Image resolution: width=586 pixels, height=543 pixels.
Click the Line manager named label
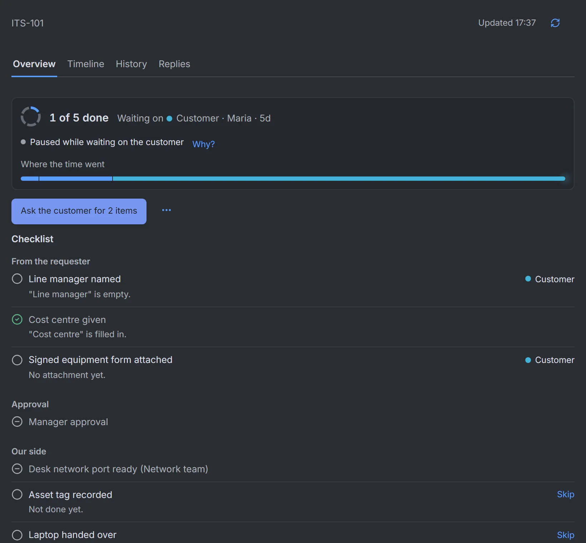pos(75,279)
